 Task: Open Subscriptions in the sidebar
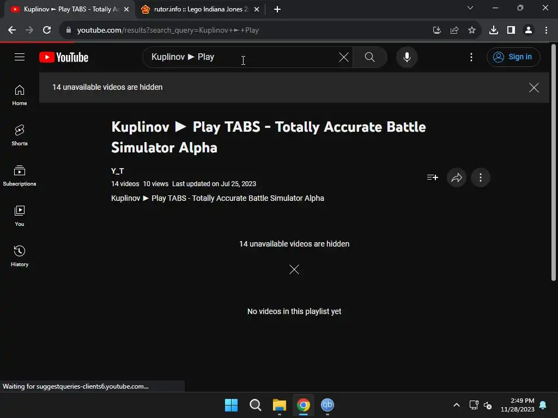pyautogui.click(x=20, y=176)
